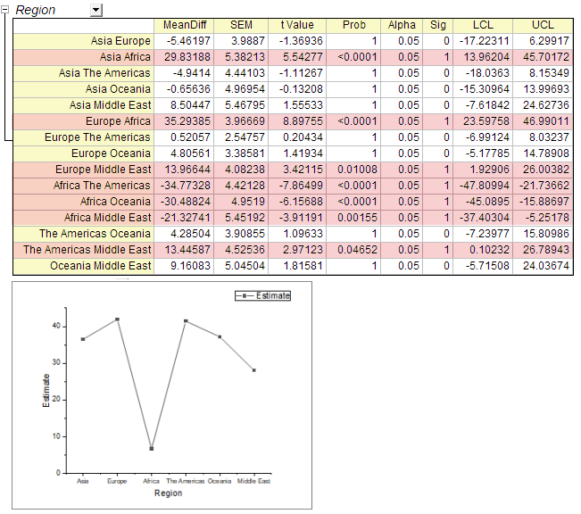Click the Africa data point on graph
Screen dimensions: 581x514
coord(152,448)
